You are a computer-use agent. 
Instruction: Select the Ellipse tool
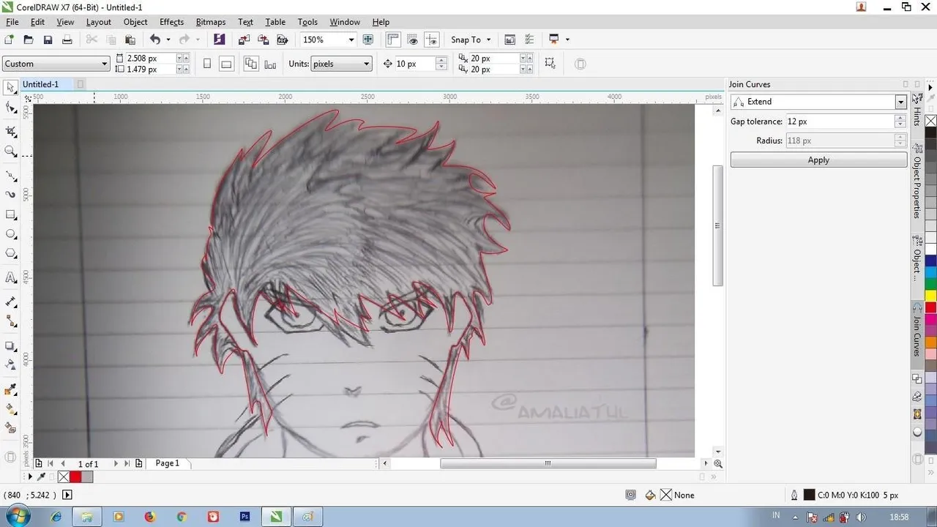pyautogui.click(x=10, y=234)
